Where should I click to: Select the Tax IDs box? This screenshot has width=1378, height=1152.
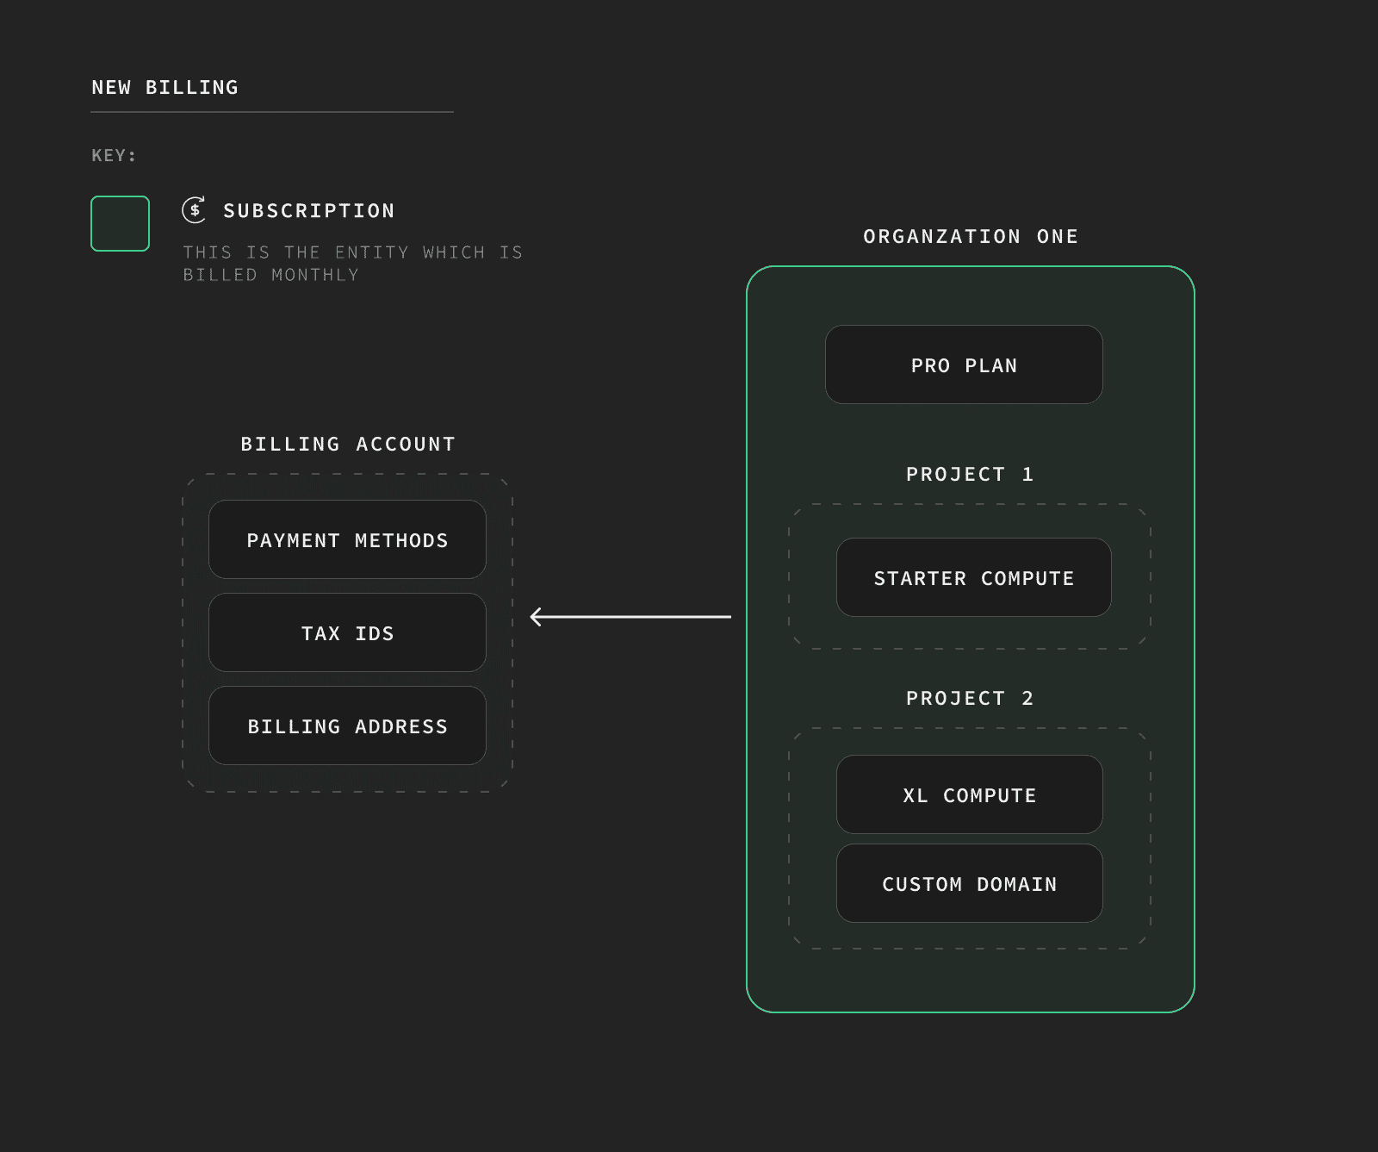point(347,633)
